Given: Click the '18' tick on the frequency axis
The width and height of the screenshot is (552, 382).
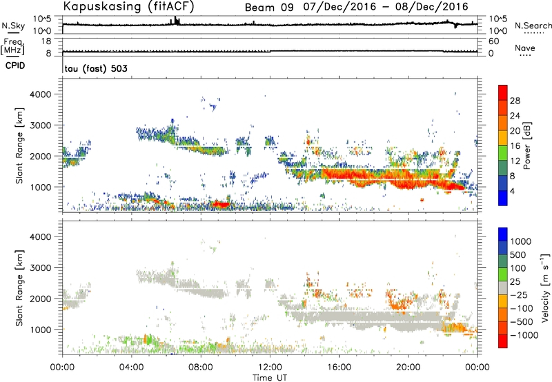Looking at the screenshot, I should (46, 41).
